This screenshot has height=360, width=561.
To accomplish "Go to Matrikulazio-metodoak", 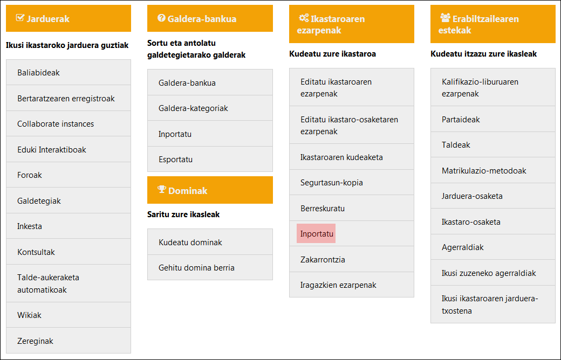I will click(484, 171).
